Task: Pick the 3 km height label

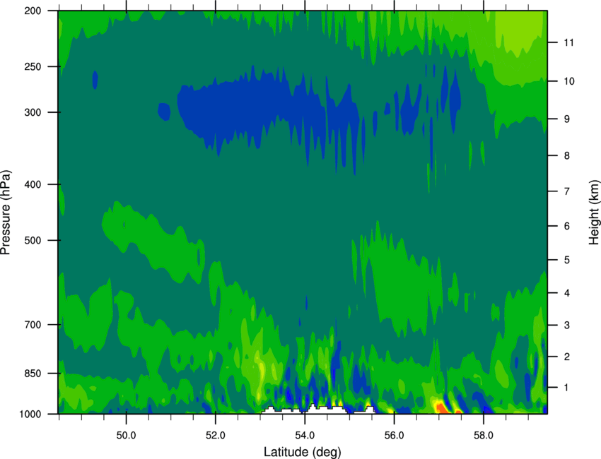Action: tap(566, 325)
